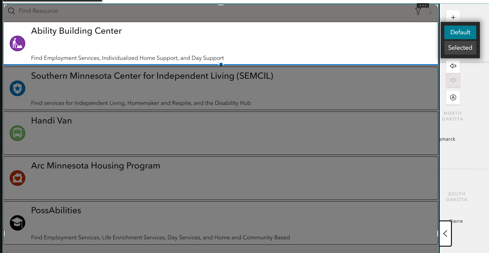Viewport: 489px width, 253px height.
Task: Switch to the Selected state tab
Action: click(460, 48)
